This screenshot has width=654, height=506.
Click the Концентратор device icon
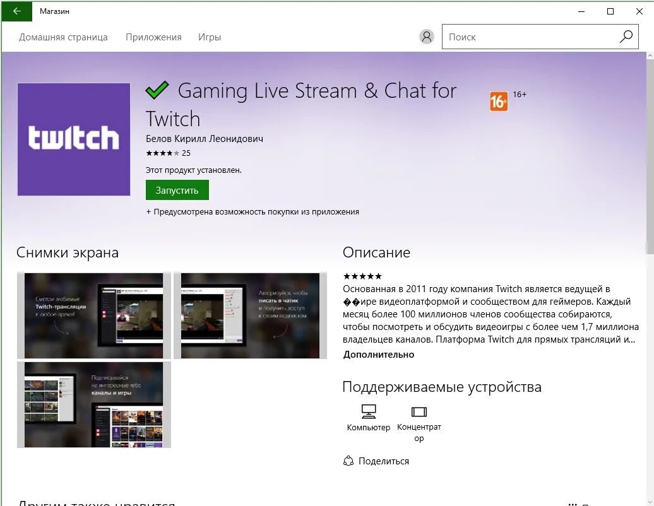(419, 412)
